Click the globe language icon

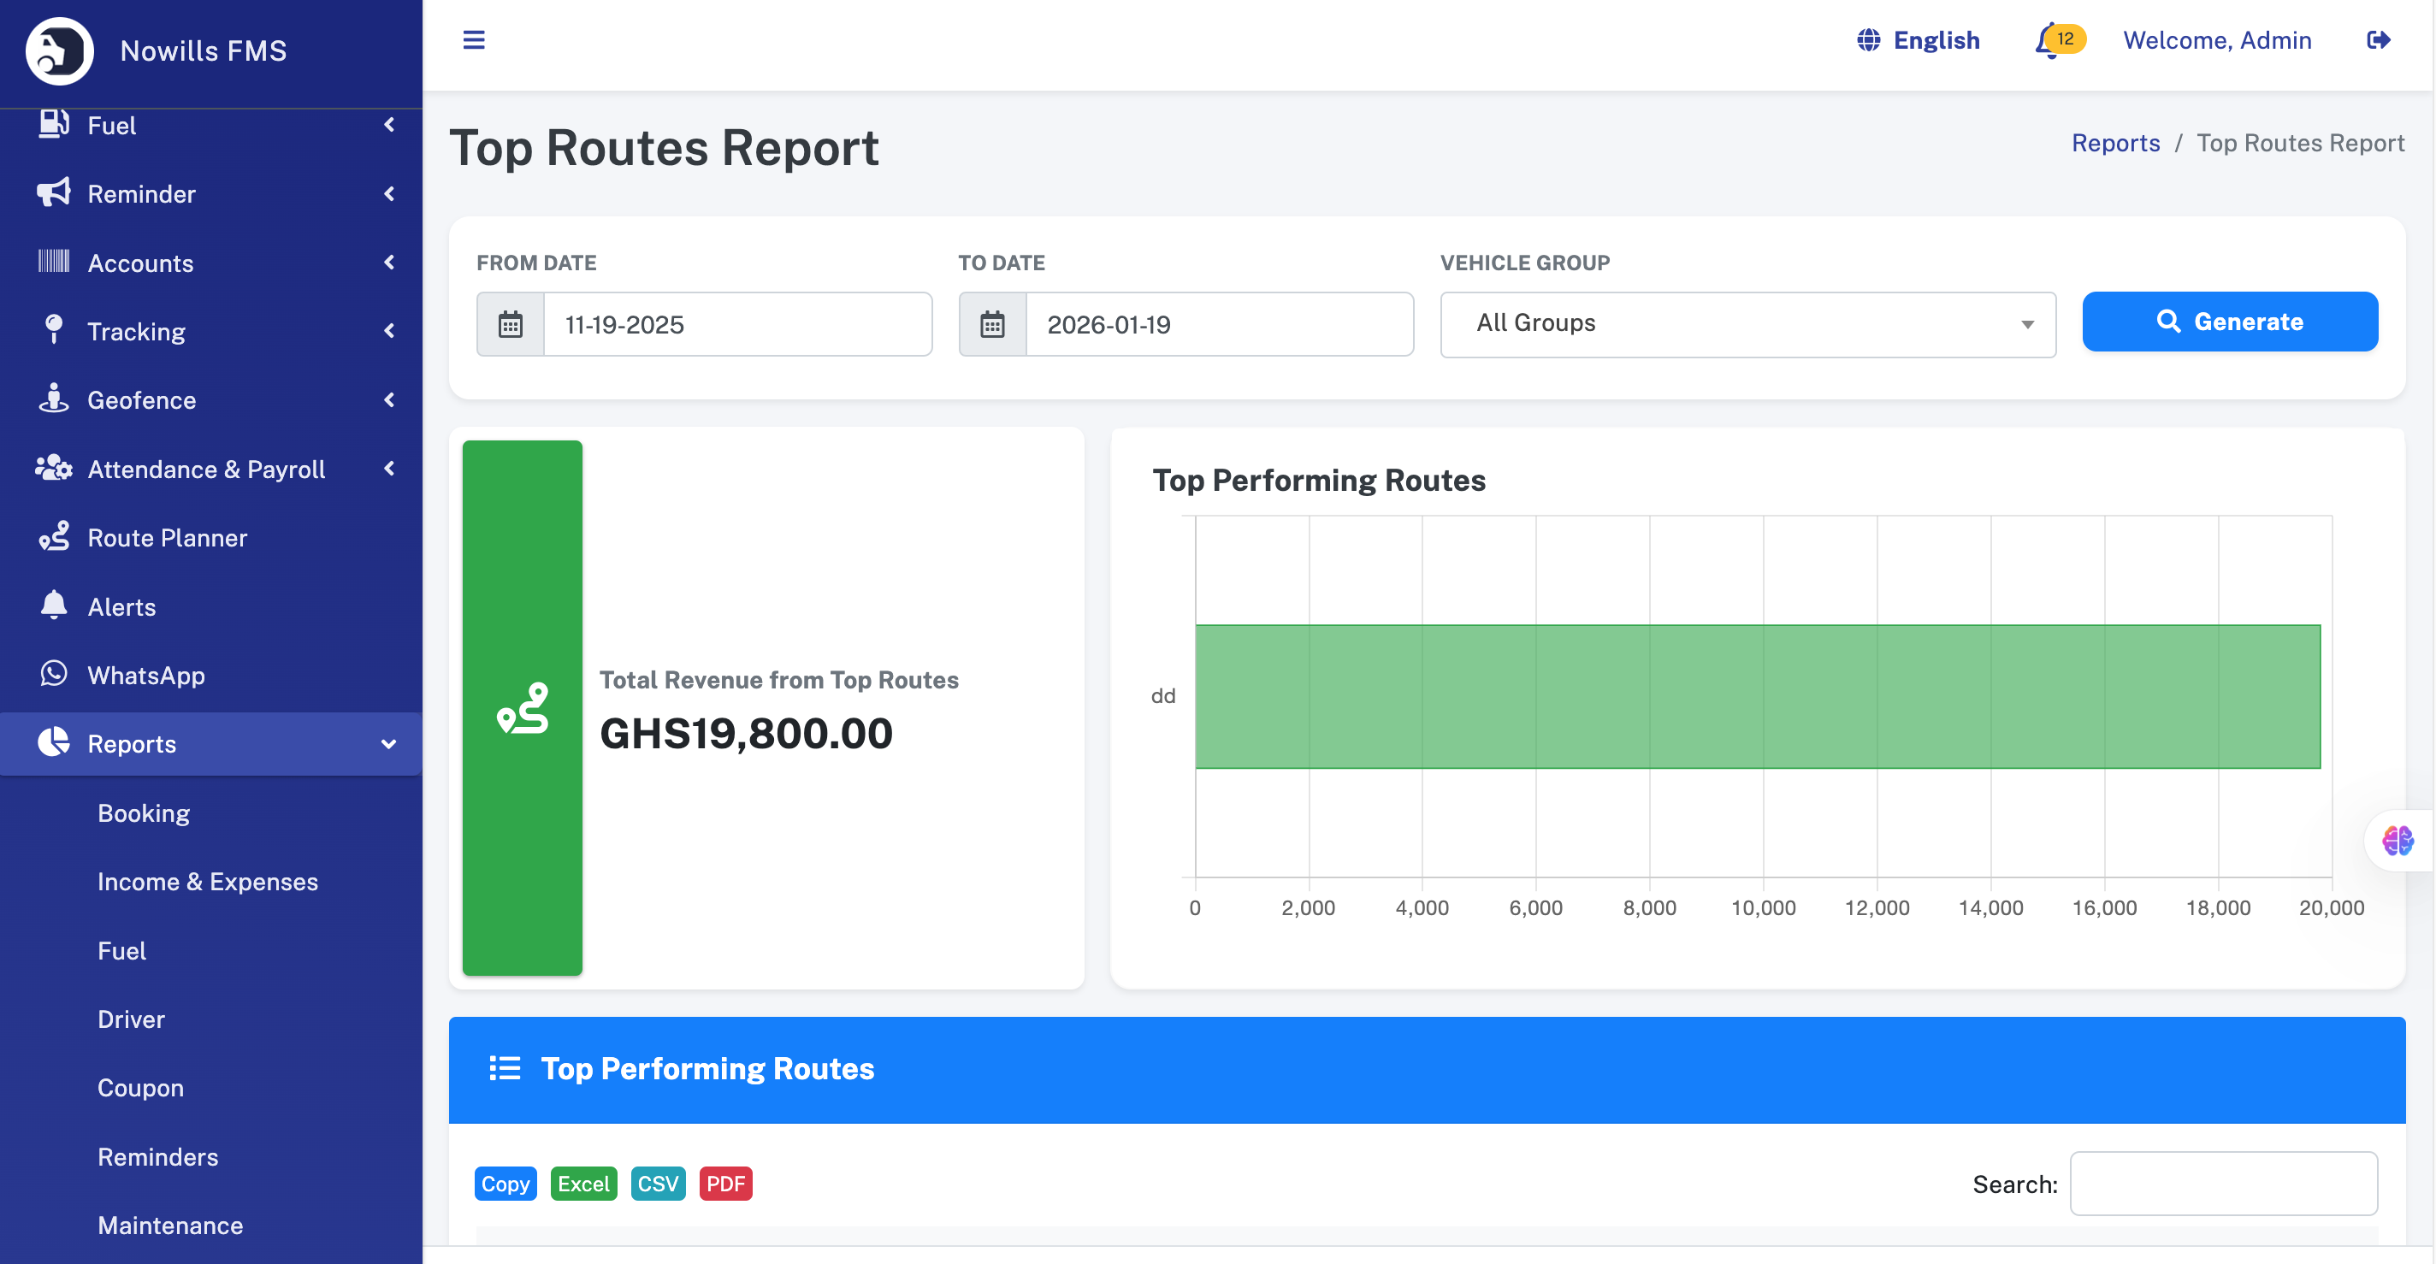point(1869,41)
